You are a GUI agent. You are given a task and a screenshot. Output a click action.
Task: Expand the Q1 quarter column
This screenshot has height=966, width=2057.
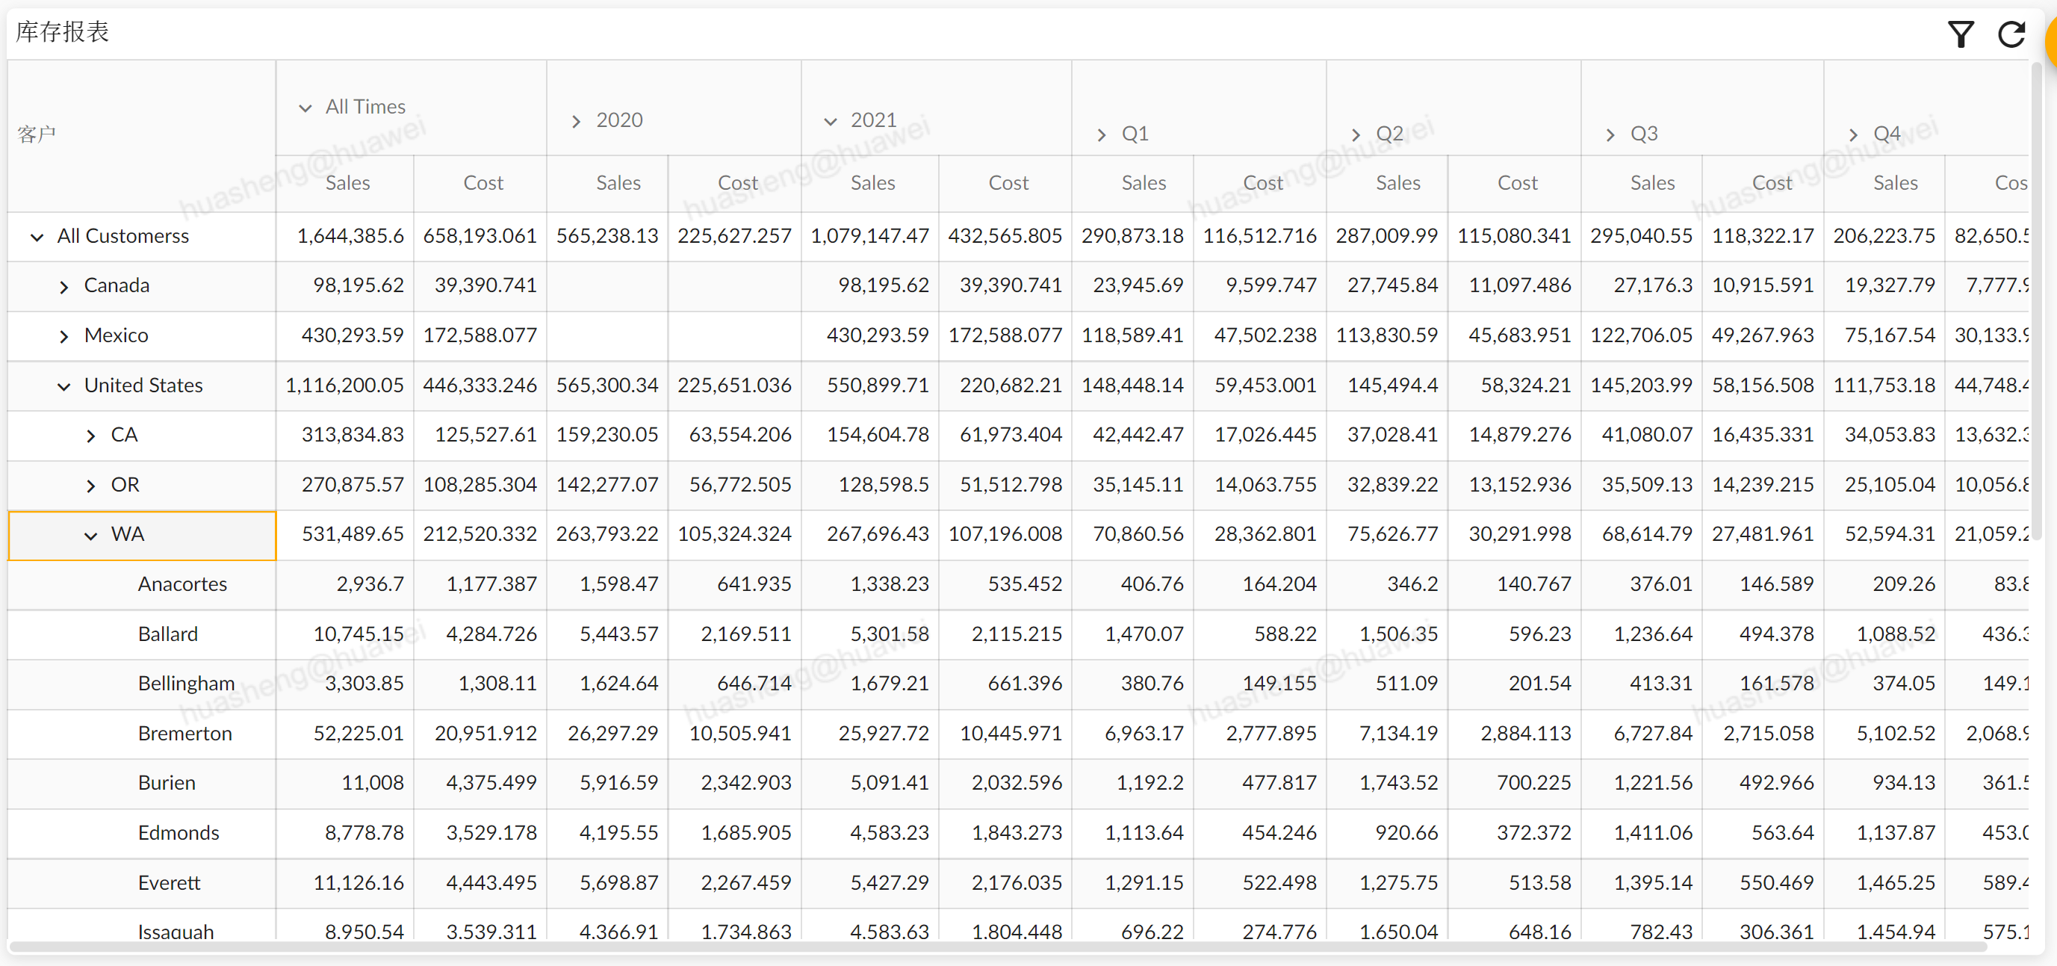[1101, 135]
